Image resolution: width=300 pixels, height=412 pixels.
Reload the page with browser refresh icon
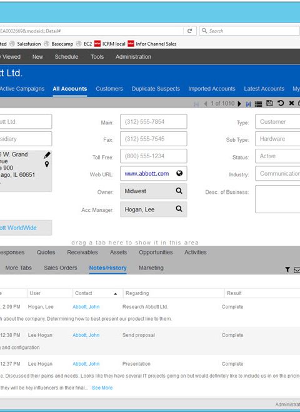(x=189, y=31)
